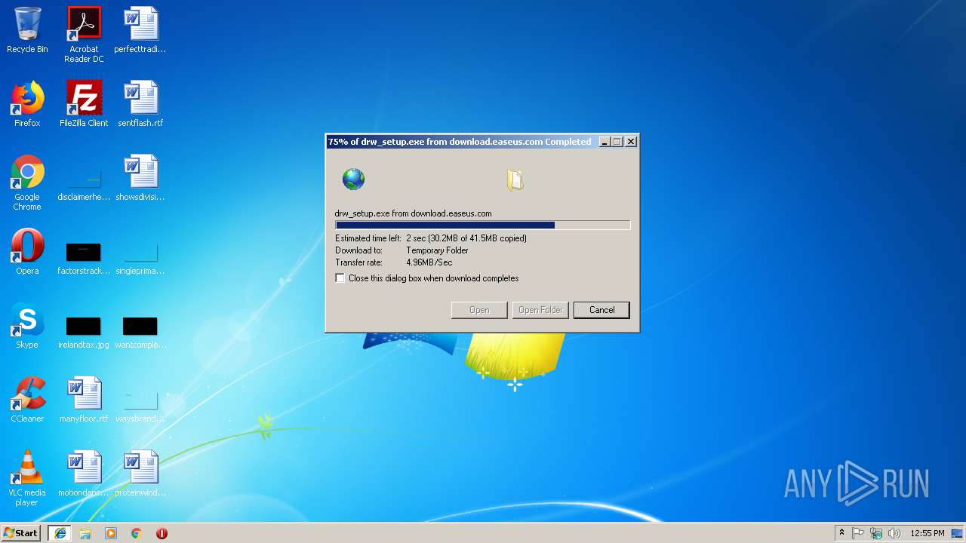Close the download dialog window
The width and height of the screenshot is (966, 543).
(631, 142)
